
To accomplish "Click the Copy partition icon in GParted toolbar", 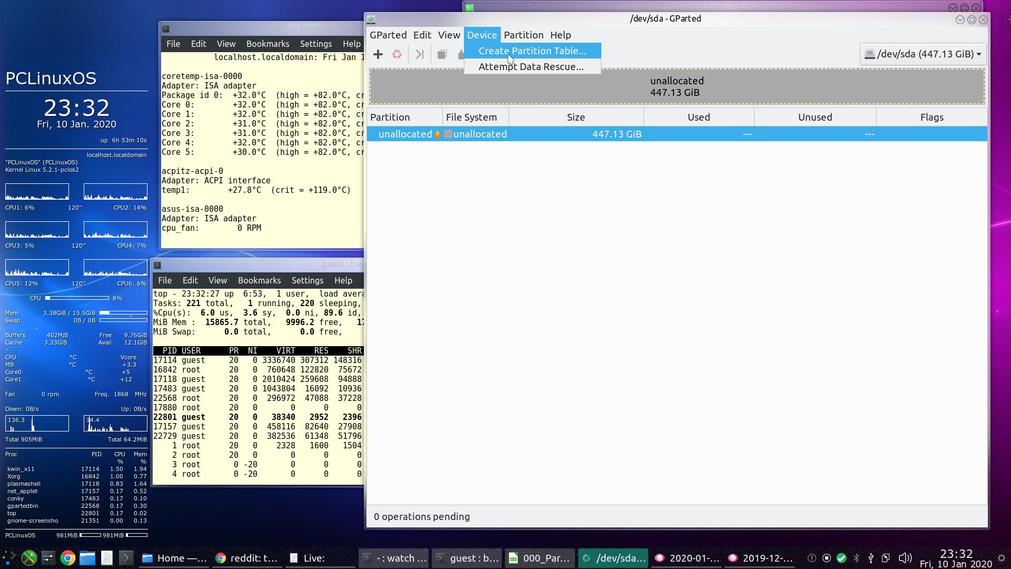I will click(x=442, y=54).
